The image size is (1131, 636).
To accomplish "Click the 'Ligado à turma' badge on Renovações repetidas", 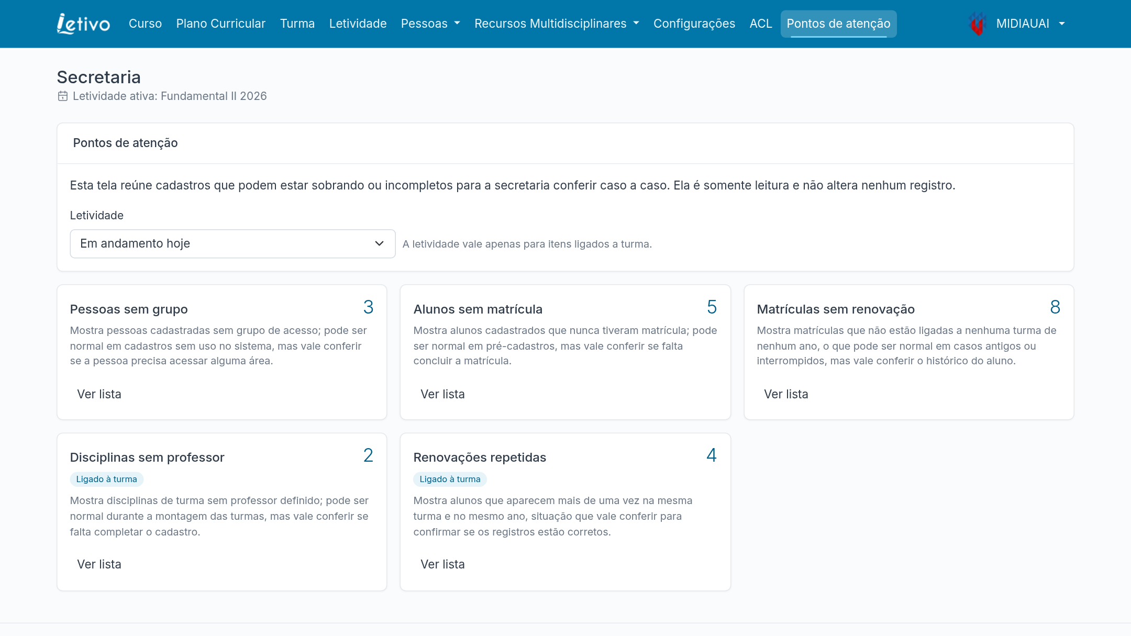I will tap(450, 479).
